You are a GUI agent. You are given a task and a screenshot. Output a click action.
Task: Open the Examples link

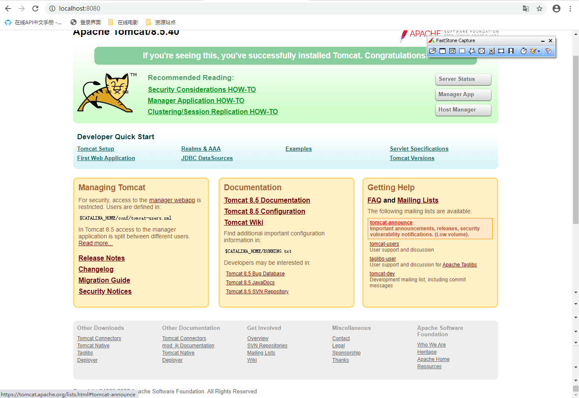(x=298, y=149)
